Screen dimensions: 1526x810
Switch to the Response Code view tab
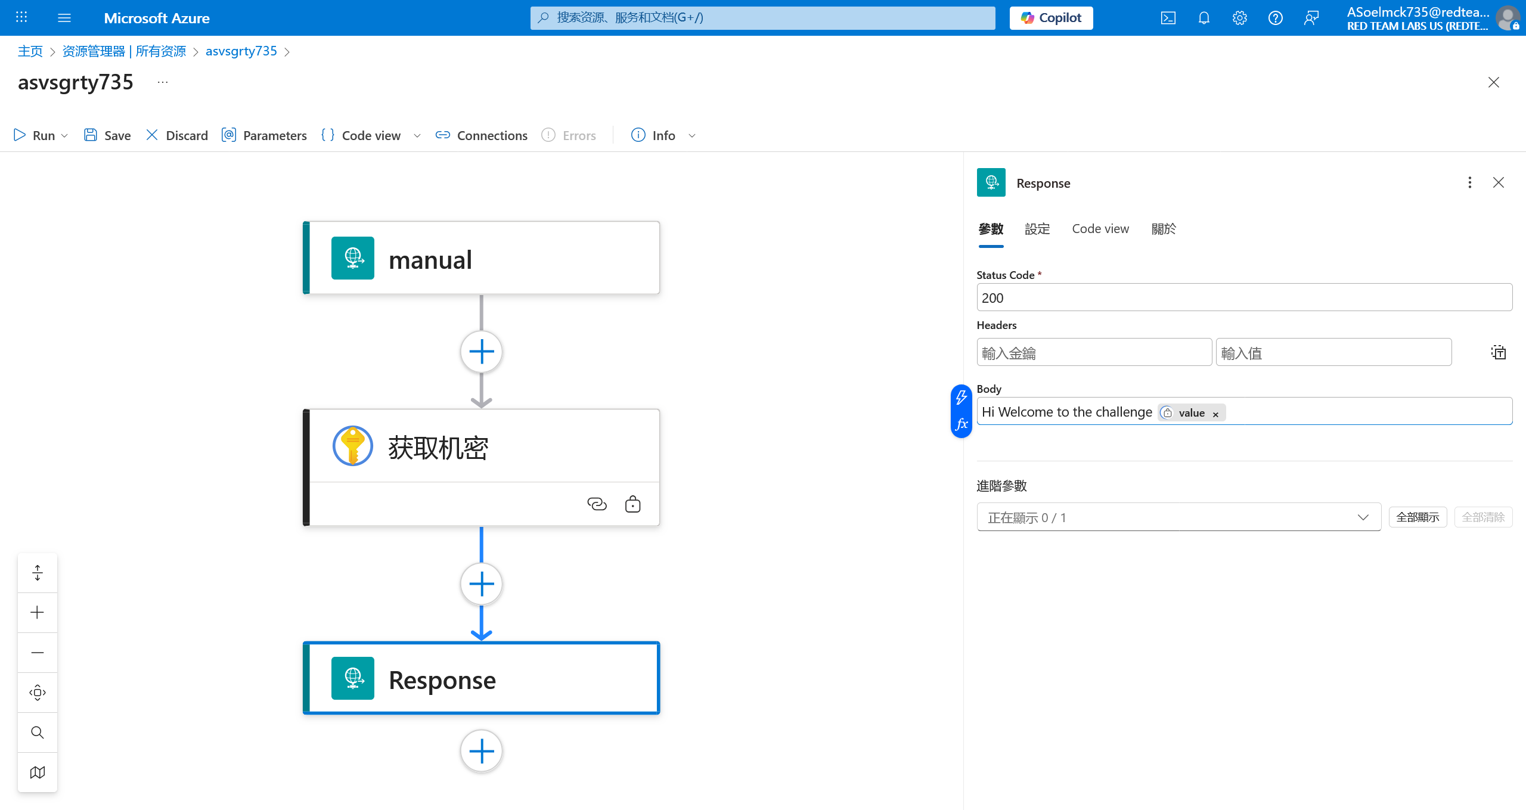click(x=1100, y=229)
